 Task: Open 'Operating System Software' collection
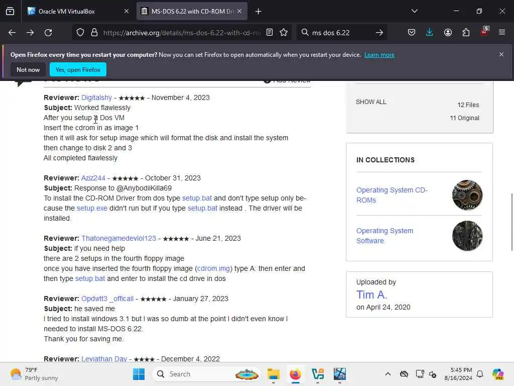pos(384,236)
